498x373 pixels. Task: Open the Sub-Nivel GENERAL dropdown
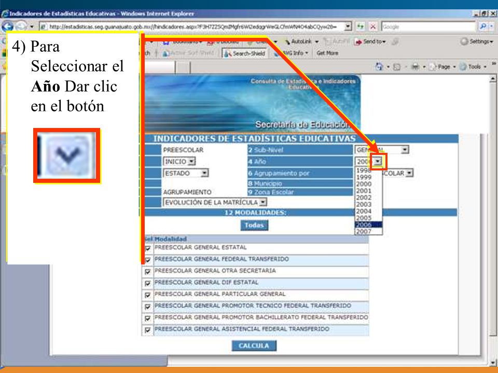tap(382, 150)
